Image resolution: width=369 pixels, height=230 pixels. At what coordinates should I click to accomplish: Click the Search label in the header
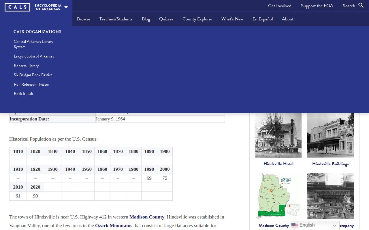click(x=349, y=6)
